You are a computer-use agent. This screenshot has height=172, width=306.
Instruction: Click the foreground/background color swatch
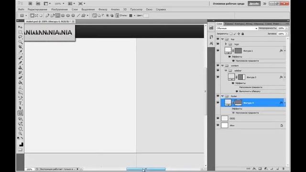click(x=21, y=144)
